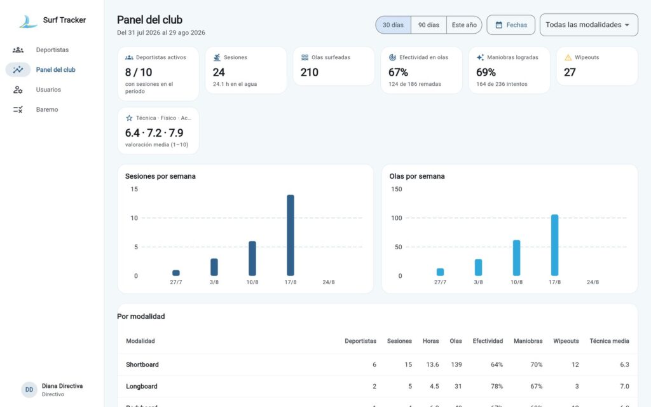Screen dimensions: 651x407
Task: Click the warning triangle on Wipeouts card
Action: coord(568,57)
